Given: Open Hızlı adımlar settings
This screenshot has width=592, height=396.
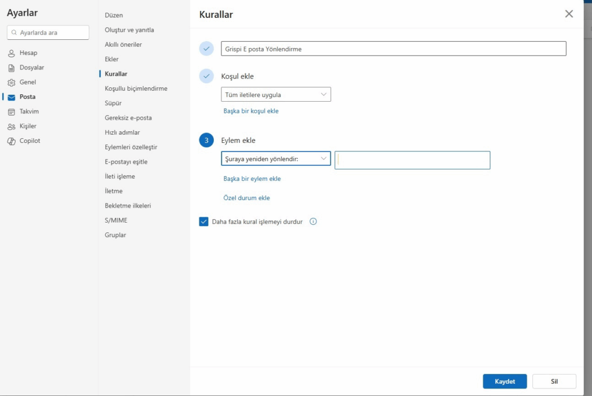Looking at the screenshot, I should (x=123, y=132).
